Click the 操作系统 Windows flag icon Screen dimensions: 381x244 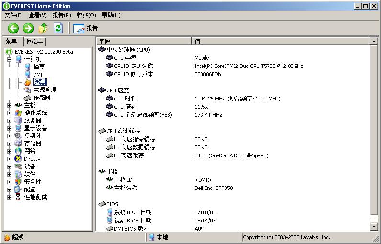tap(18, 113)
